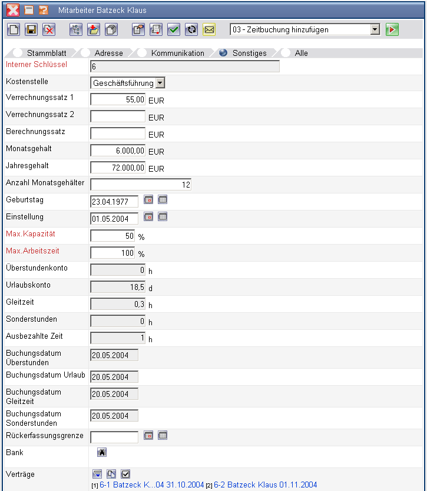Screen dimensions: 427x491
Task: Click the delete icon with red X
Action: 49,29
